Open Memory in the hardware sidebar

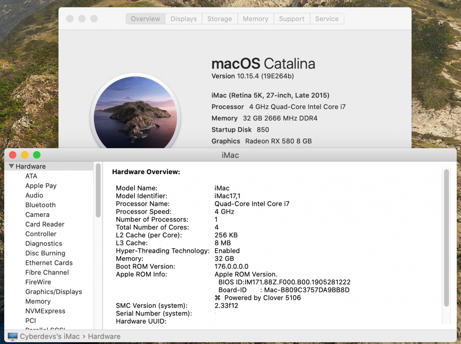38,302
